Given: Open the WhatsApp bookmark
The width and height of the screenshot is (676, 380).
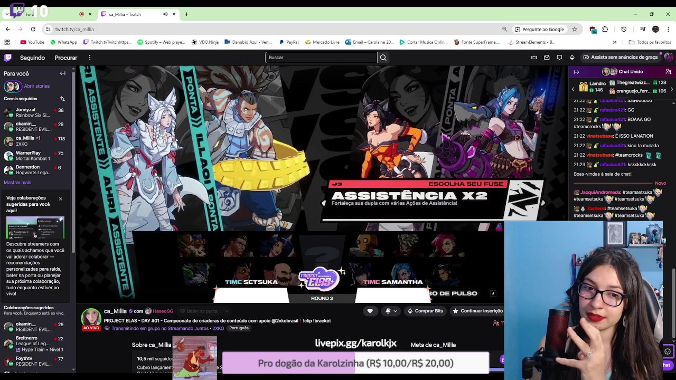Looking at the screenshot, I should pyautogui.click(x=63, y=42).
